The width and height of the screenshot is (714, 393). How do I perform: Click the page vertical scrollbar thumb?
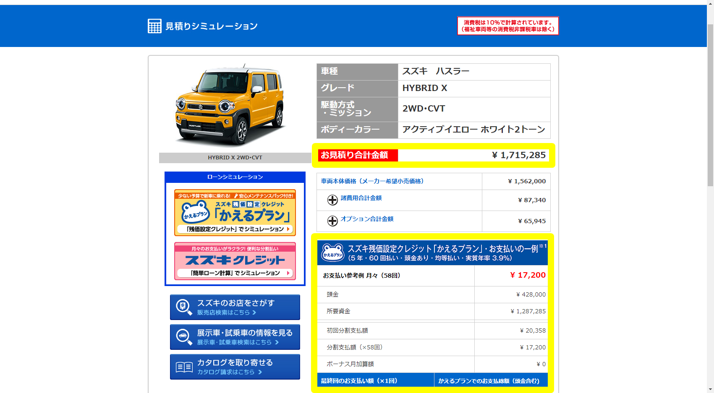click(710, 105)
